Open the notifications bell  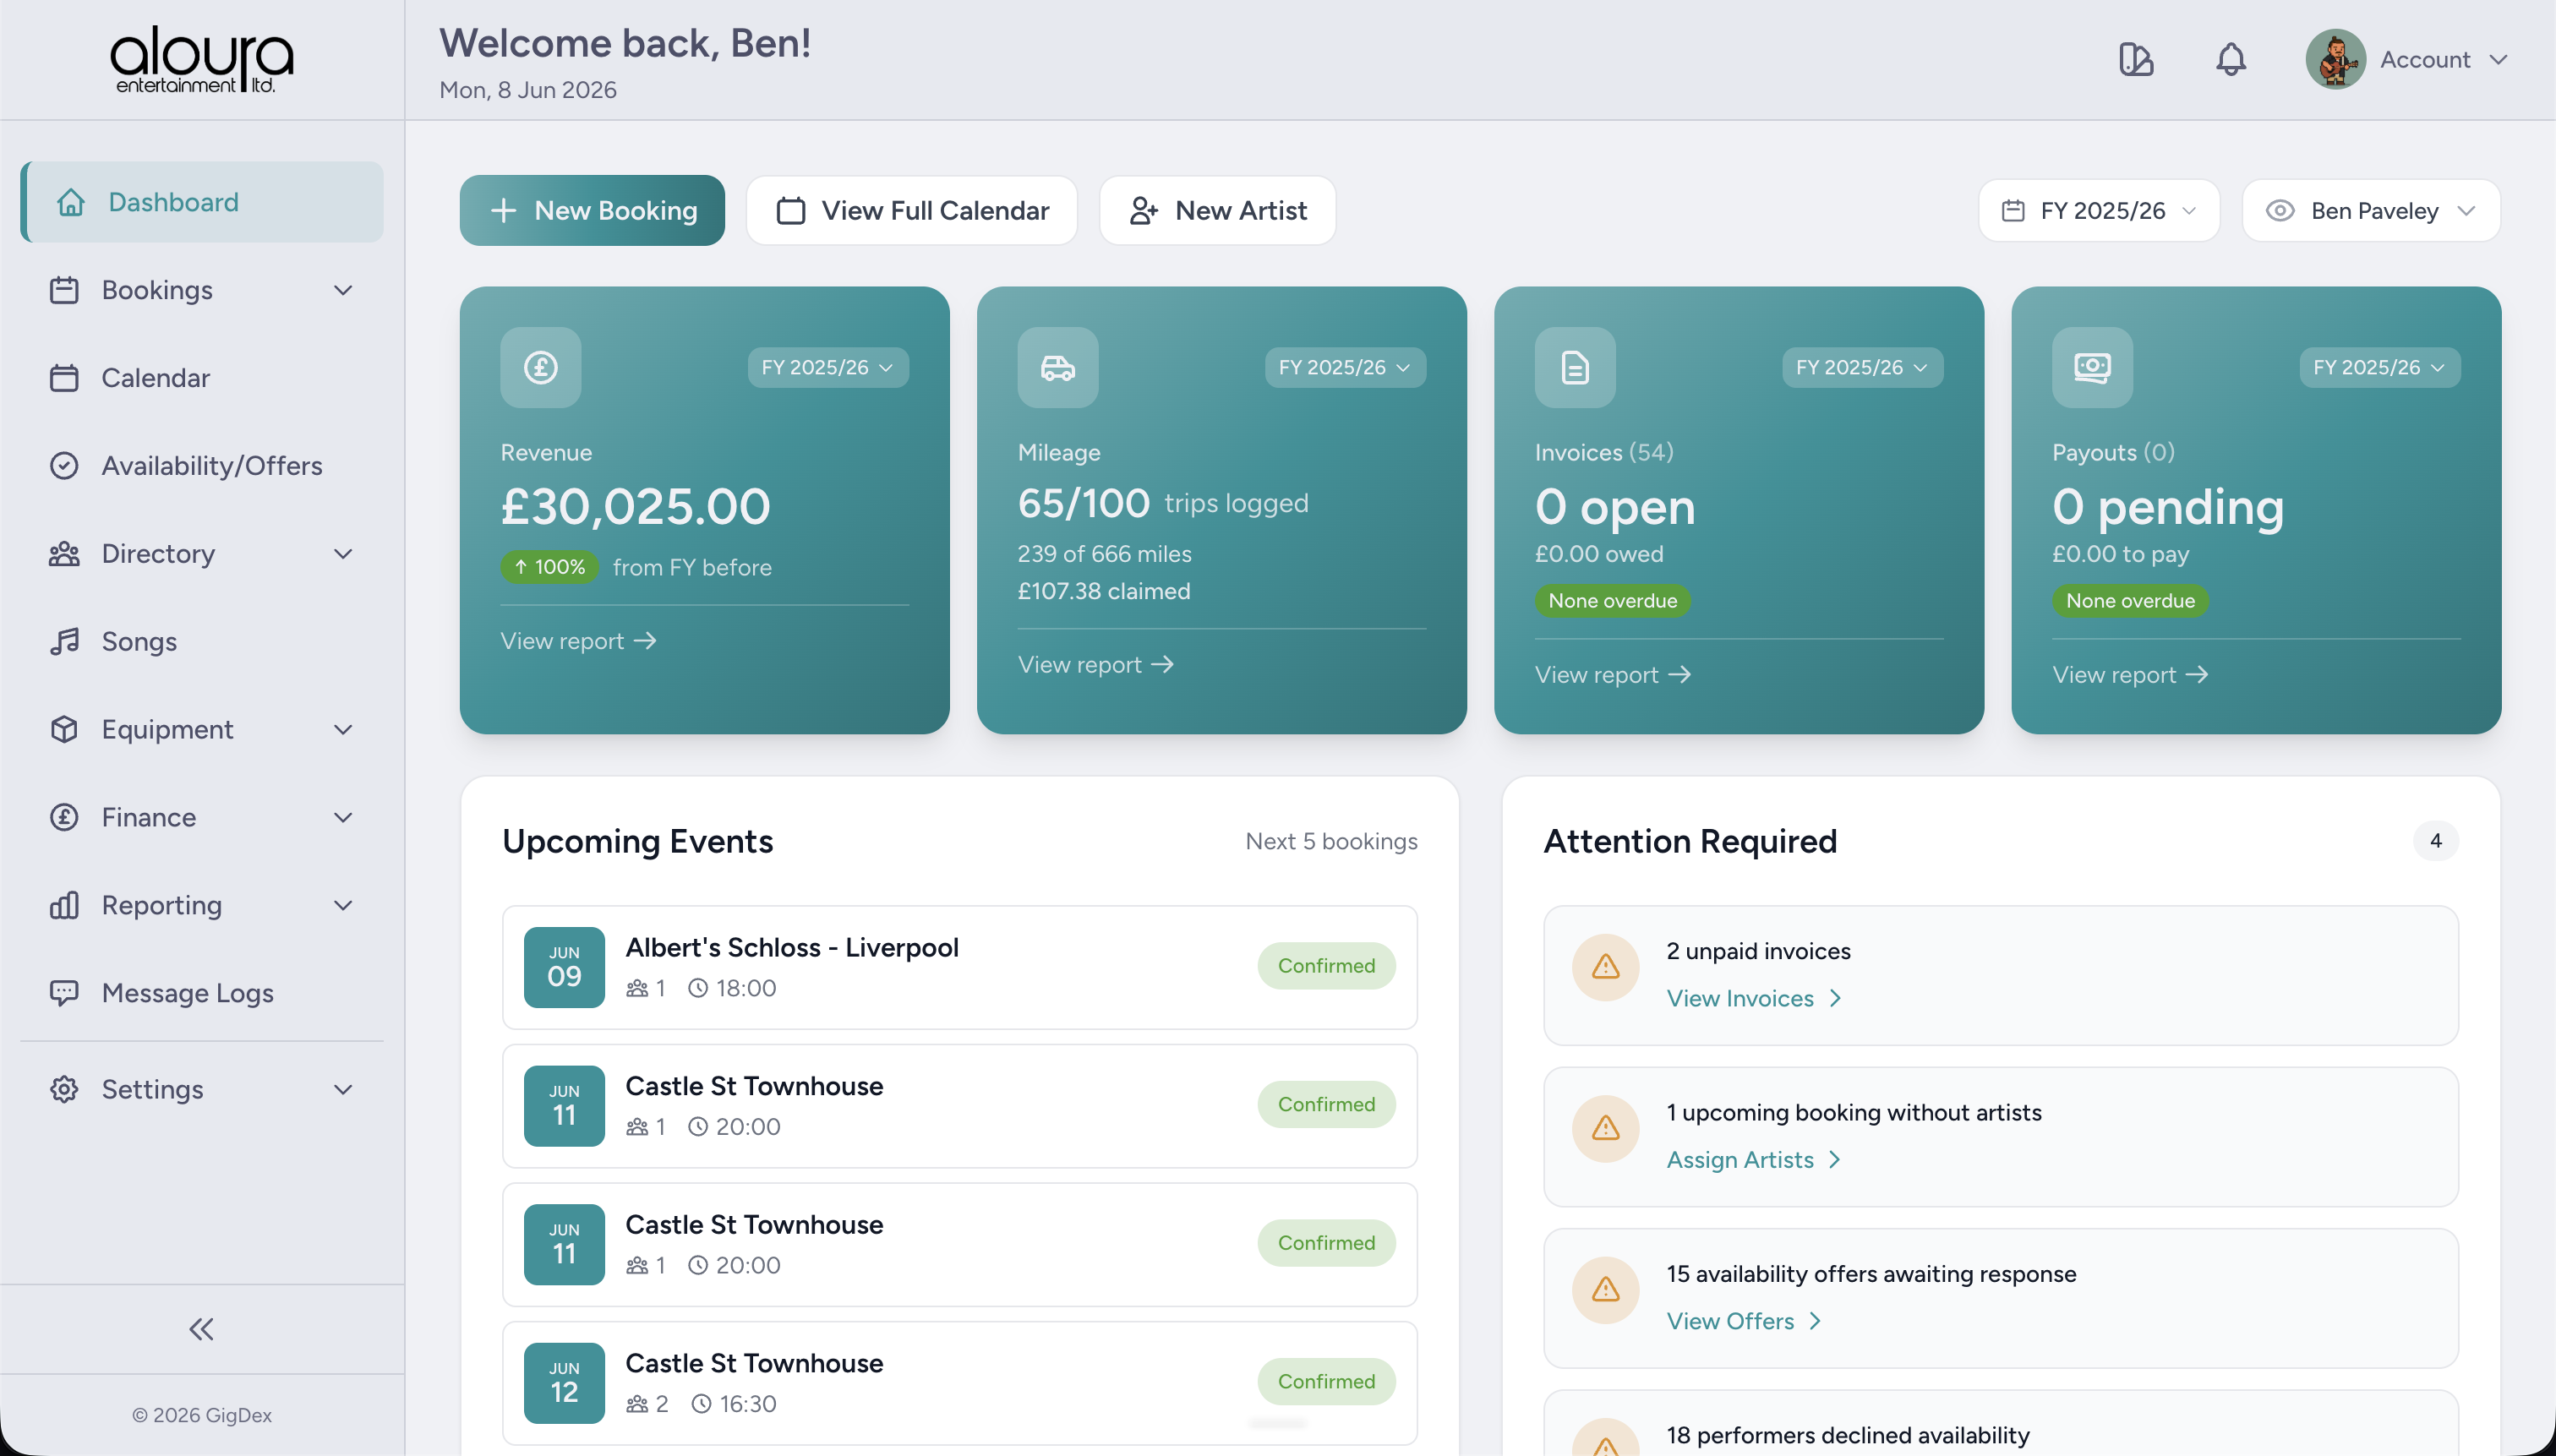click(2231, 60)
